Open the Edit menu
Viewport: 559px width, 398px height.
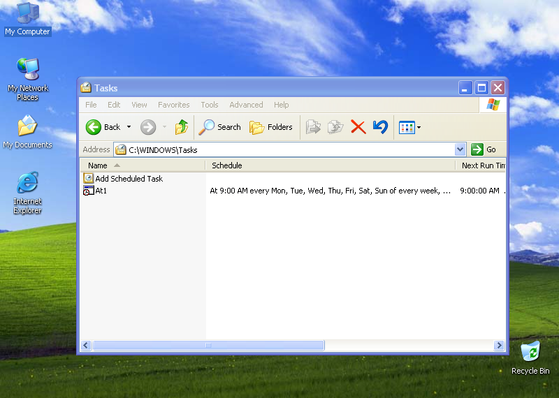(114, 105)
